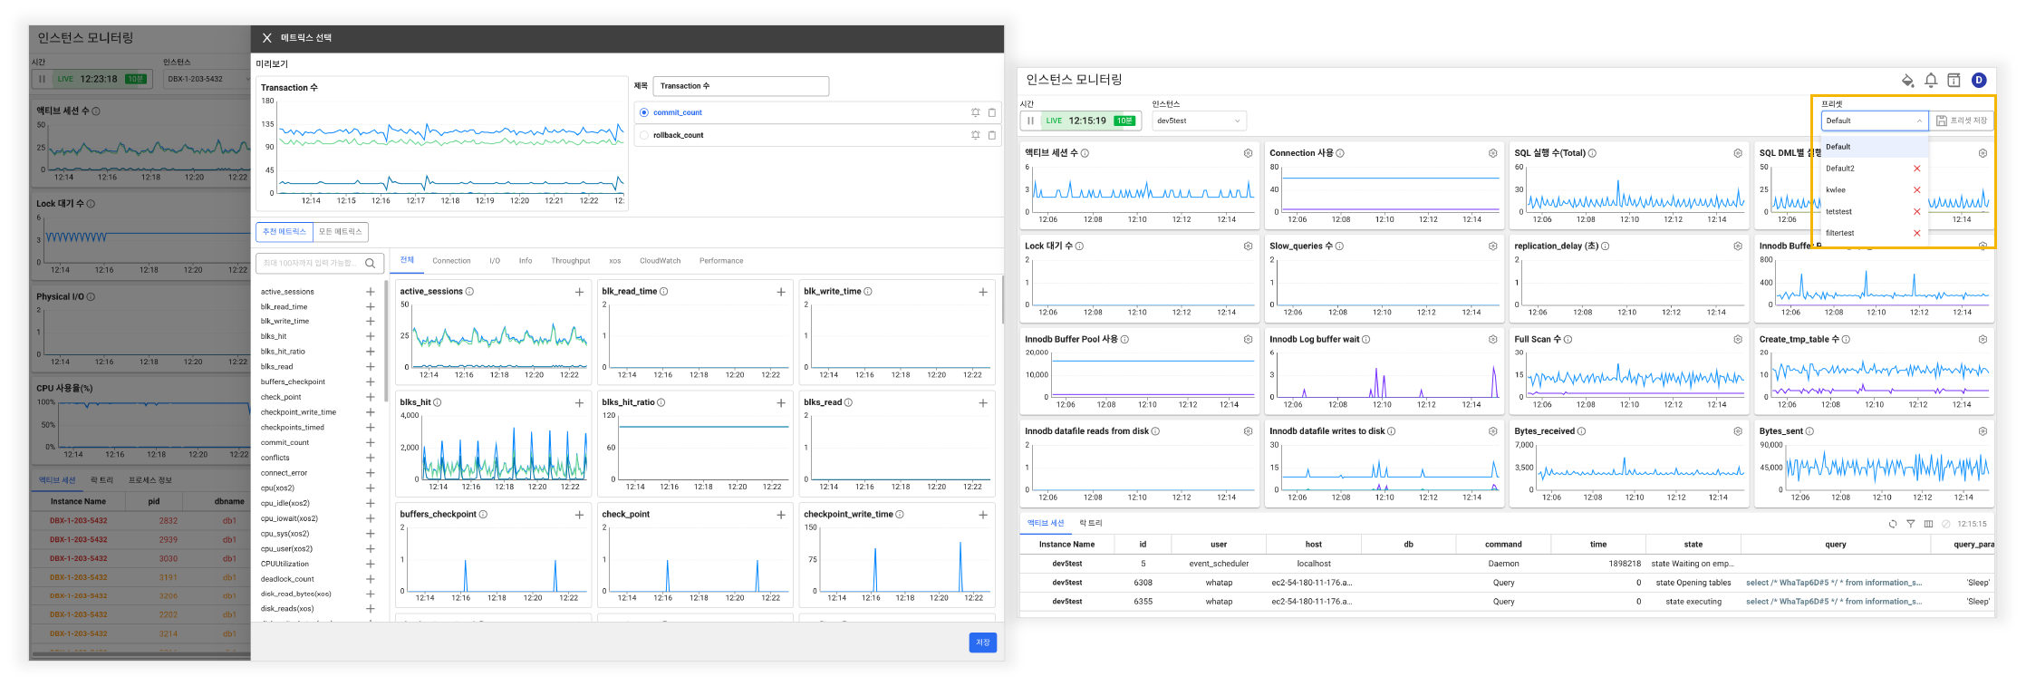This screenshot has width=2026, height=686.
Task: Click the 10분 time range badge in right window
Action: click(x=1124, y=121)
